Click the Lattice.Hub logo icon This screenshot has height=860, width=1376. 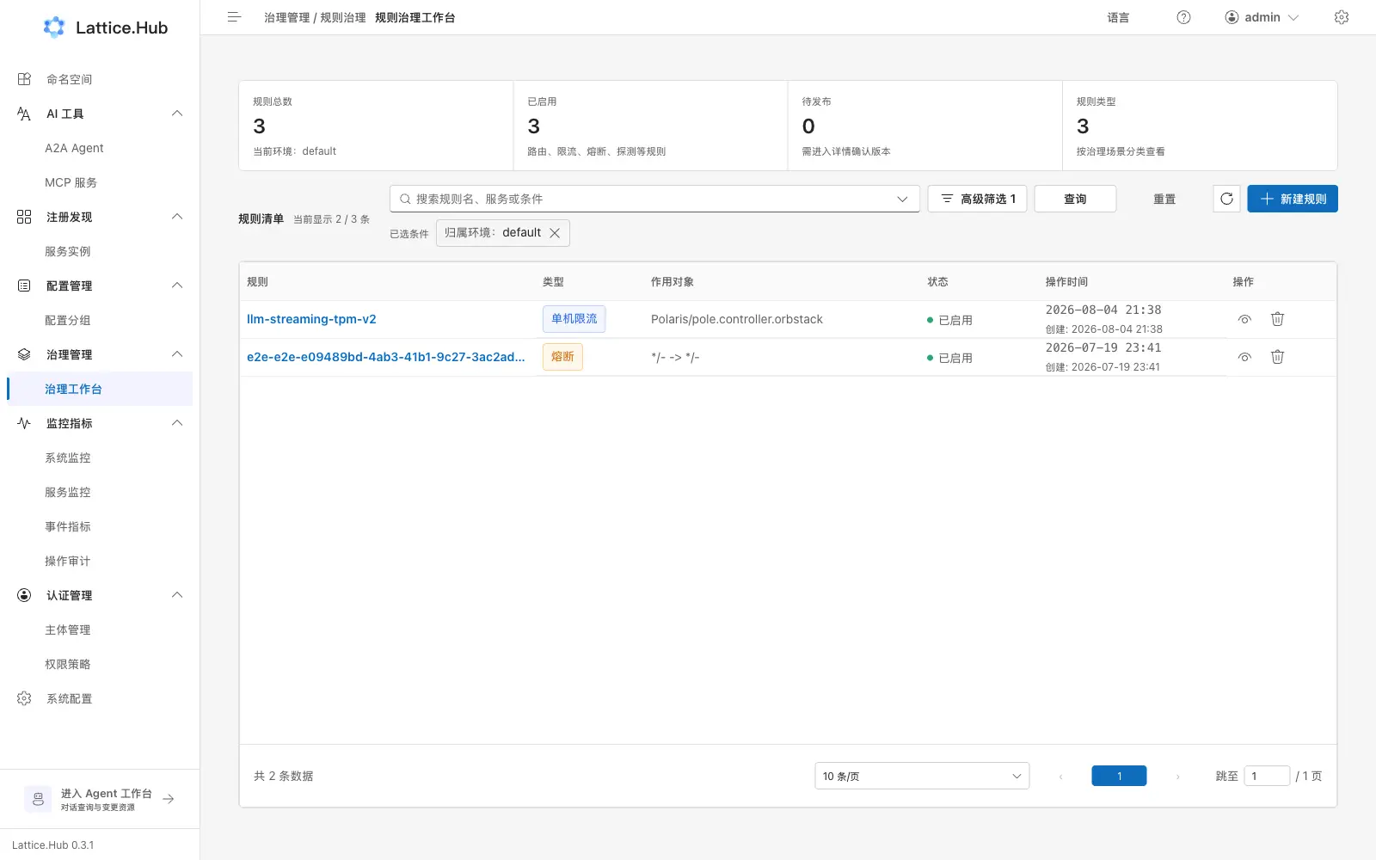(x=54, y=28)
